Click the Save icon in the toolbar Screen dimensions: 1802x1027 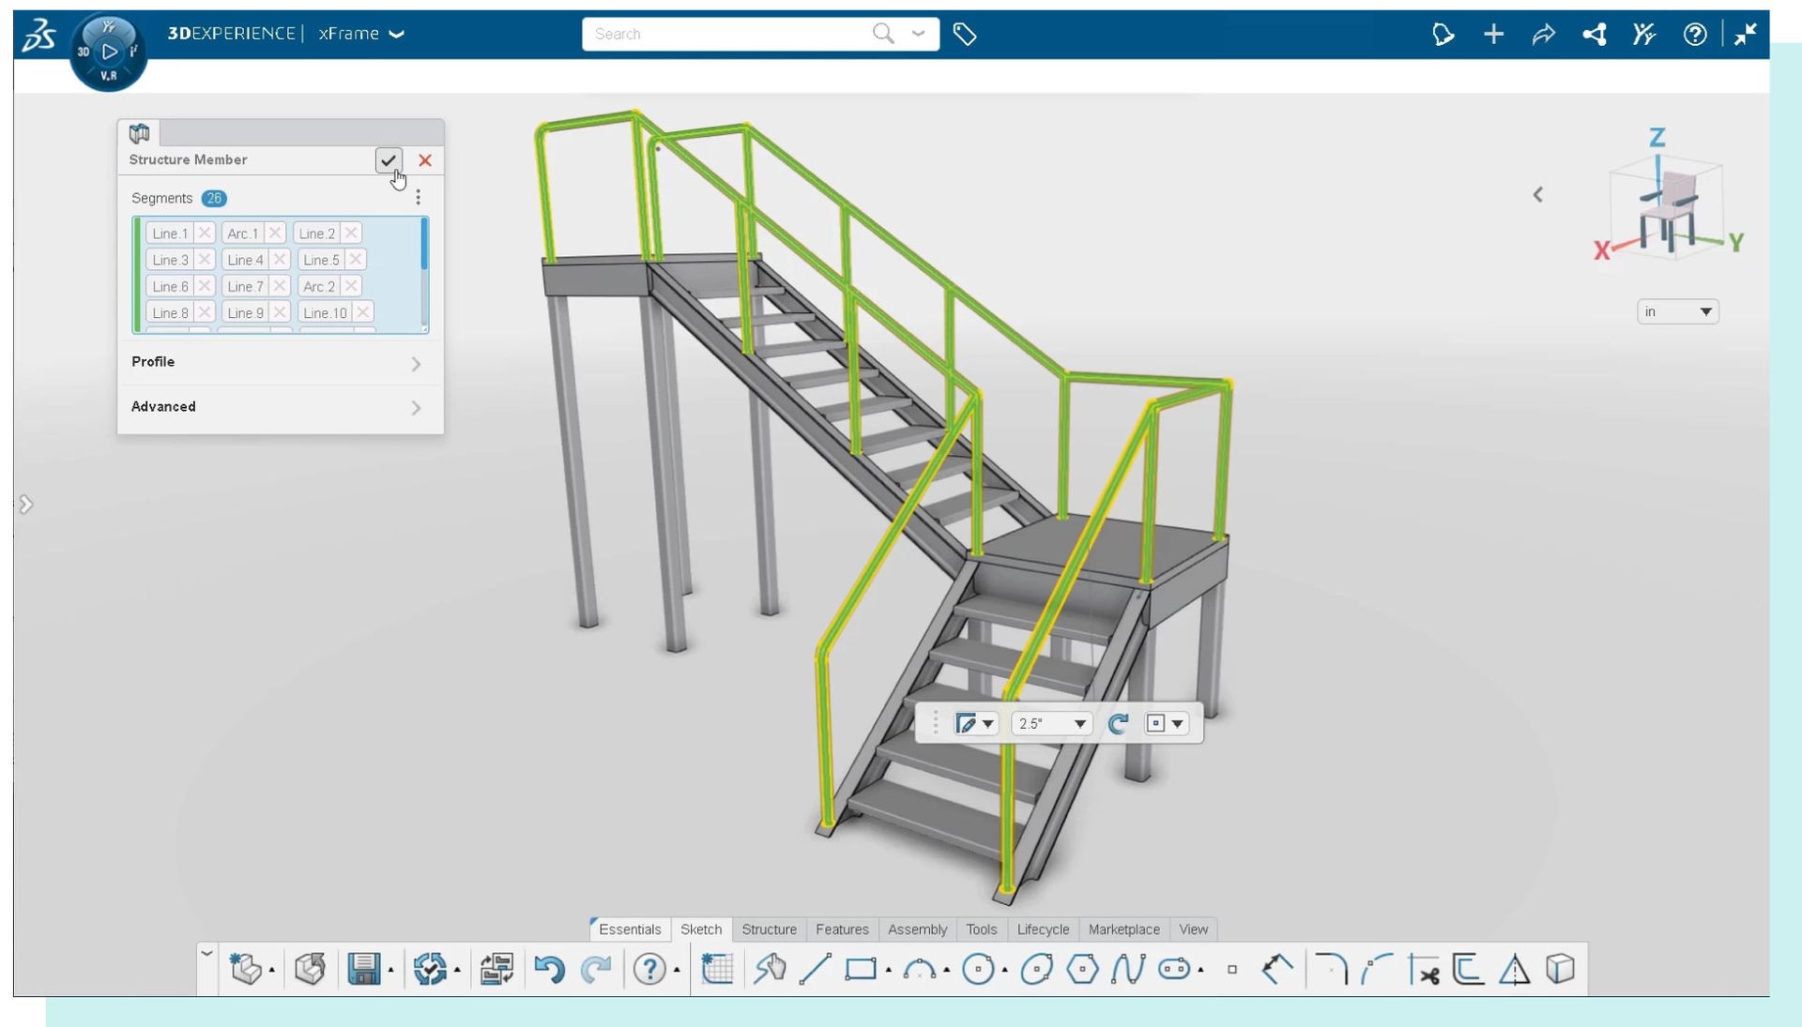click(x=364, y=970)
